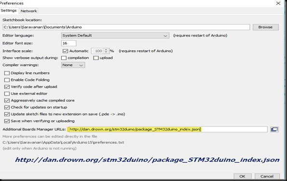Select the Settings tab
287x181 pixels.
click(9, 11)
